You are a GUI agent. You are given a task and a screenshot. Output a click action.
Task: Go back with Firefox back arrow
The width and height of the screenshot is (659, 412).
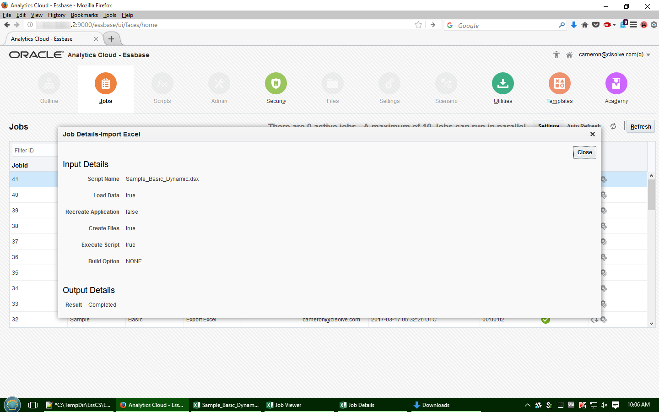tap(7, 25)
